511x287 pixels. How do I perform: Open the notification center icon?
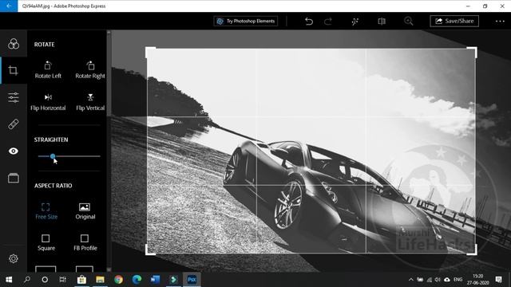(x=498, y=280)
